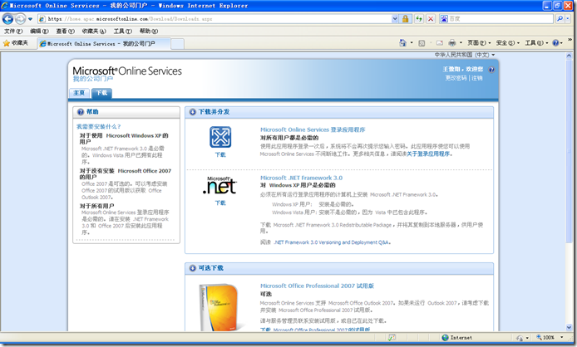577x347 pixels.
Task: Click the IE Back navigation button
Action: click(x=7, y=18)
